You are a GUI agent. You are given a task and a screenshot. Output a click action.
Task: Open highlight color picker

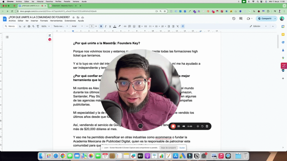click(119, 26)
